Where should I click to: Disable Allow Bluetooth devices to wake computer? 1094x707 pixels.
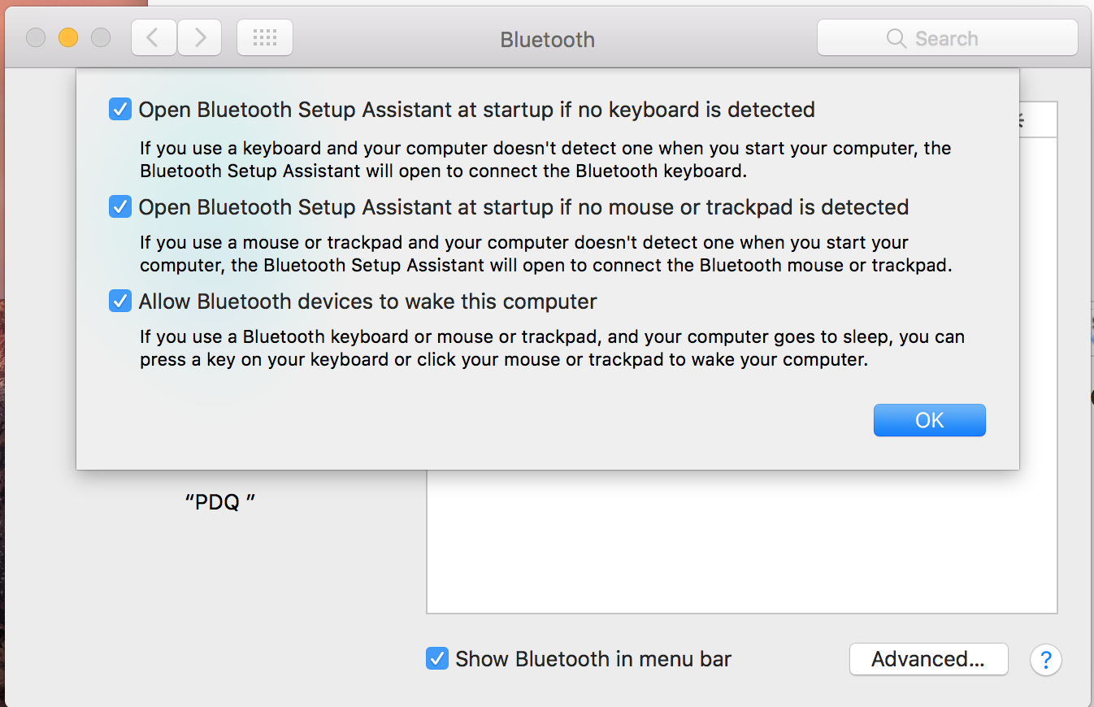[x=120, y=301]
